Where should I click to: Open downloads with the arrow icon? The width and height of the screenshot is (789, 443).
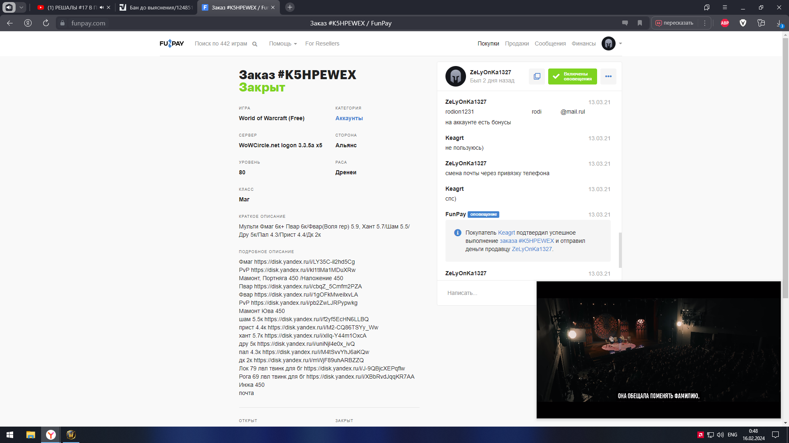[779, 23]
